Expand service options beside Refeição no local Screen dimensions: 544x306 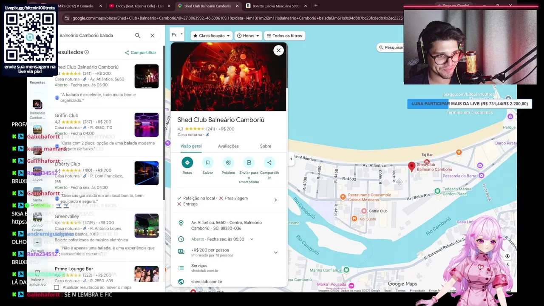coord(275,200)
